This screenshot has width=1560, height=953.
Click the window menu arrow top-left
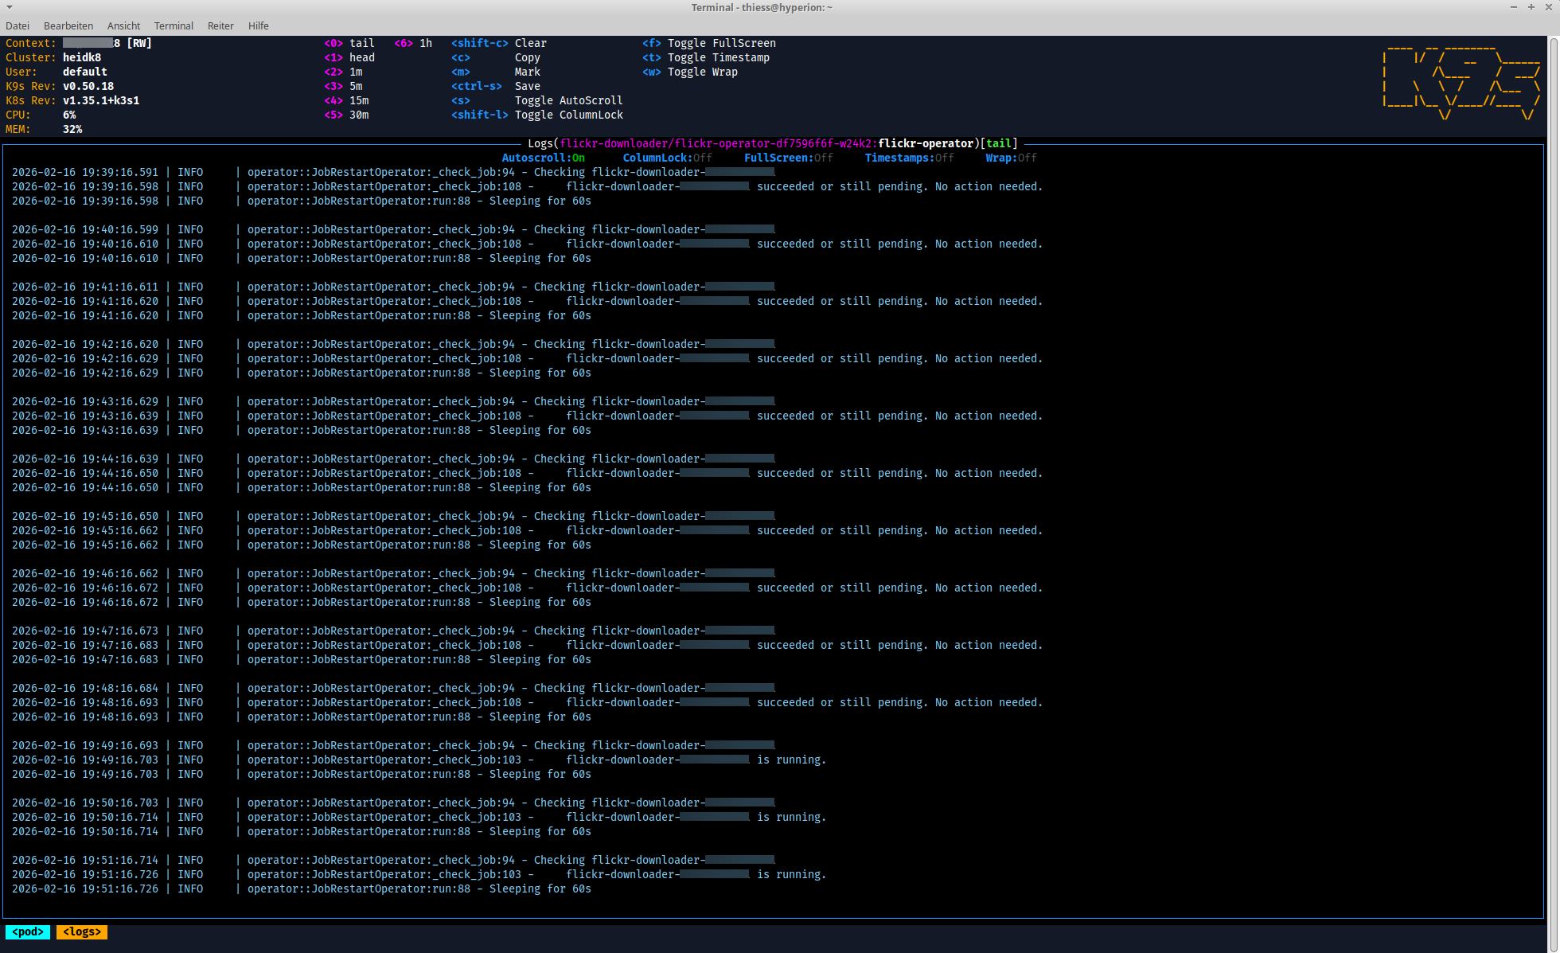point(10,7)
